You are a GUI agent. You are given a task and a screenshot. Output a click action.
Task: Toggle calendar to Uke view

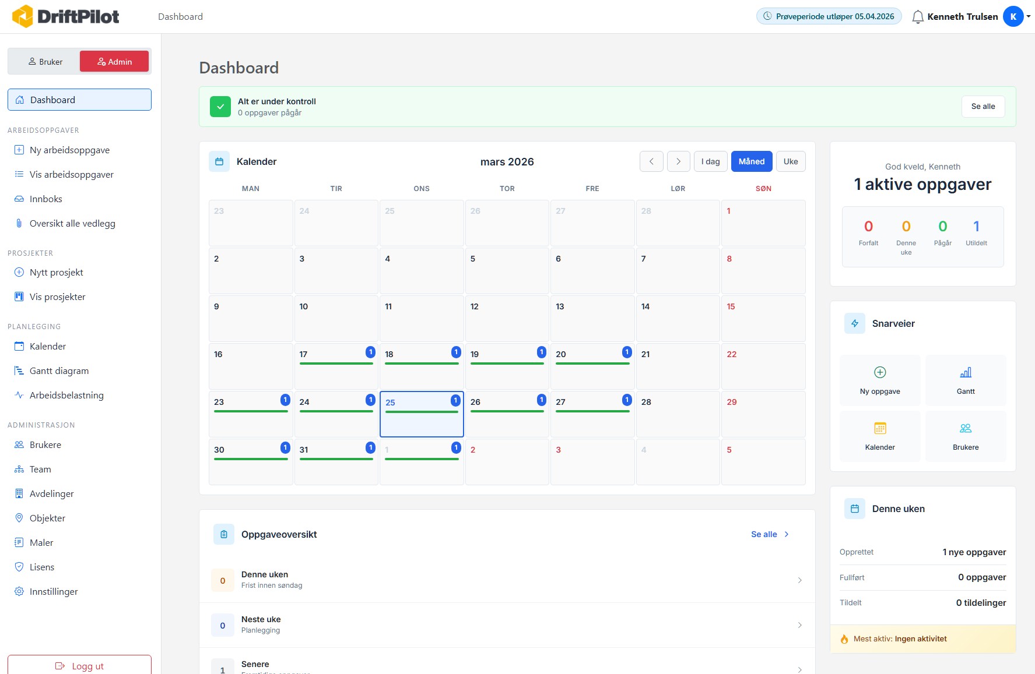pos(790,161)
